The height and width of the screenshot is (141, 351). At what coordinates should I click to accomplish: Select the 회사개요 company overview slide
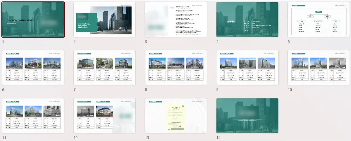(247, 20)
